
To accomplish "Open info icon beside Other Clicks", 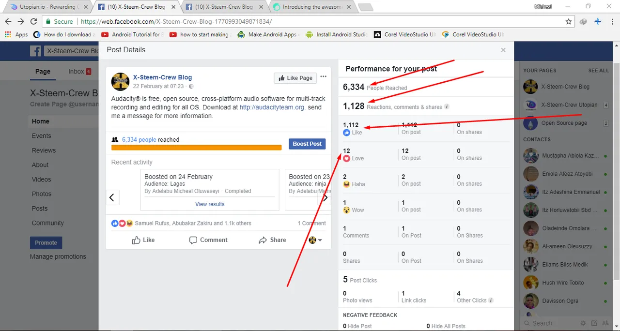I will coord(491,300).
